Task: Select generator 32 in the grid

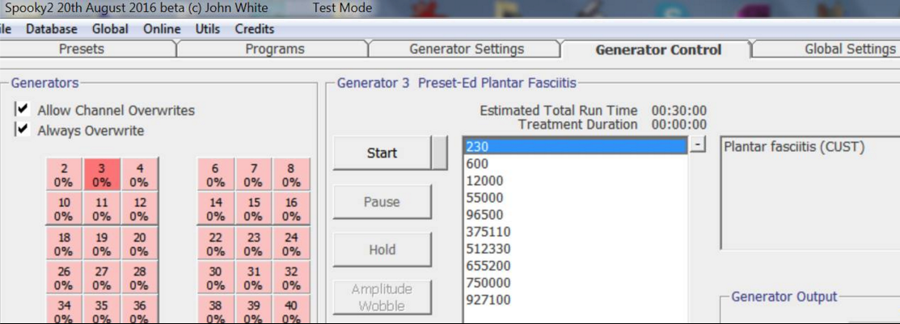Action: [x=291, y=278]
